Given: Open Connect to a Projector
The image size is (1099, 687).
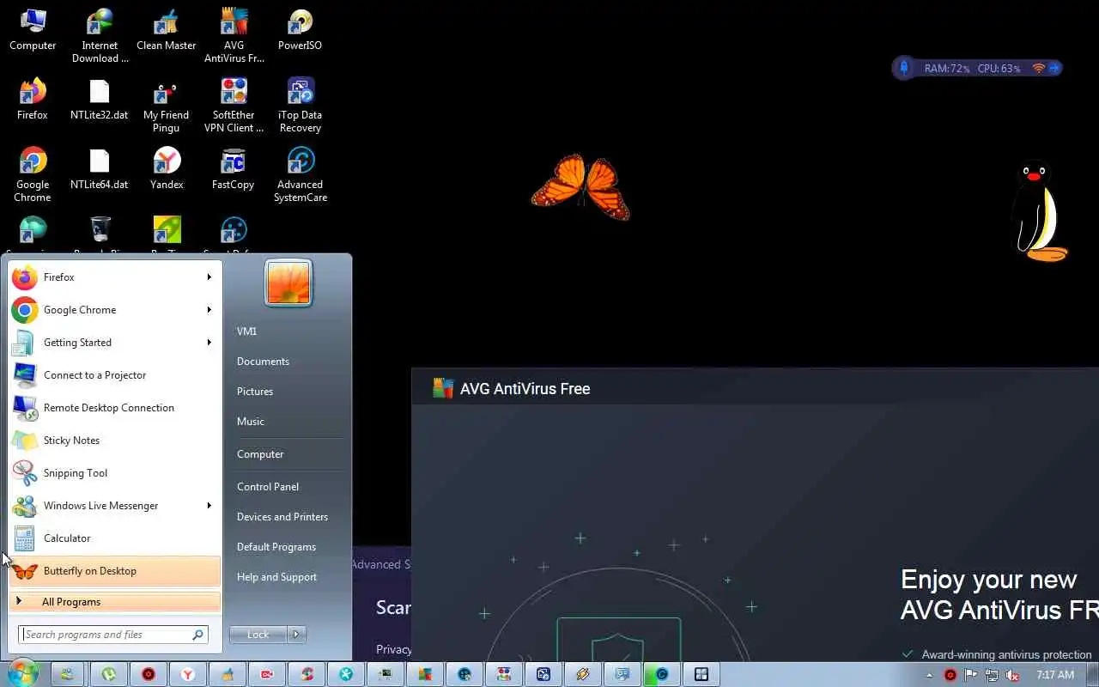Looking at the screenshot, I should click(115, 375).
